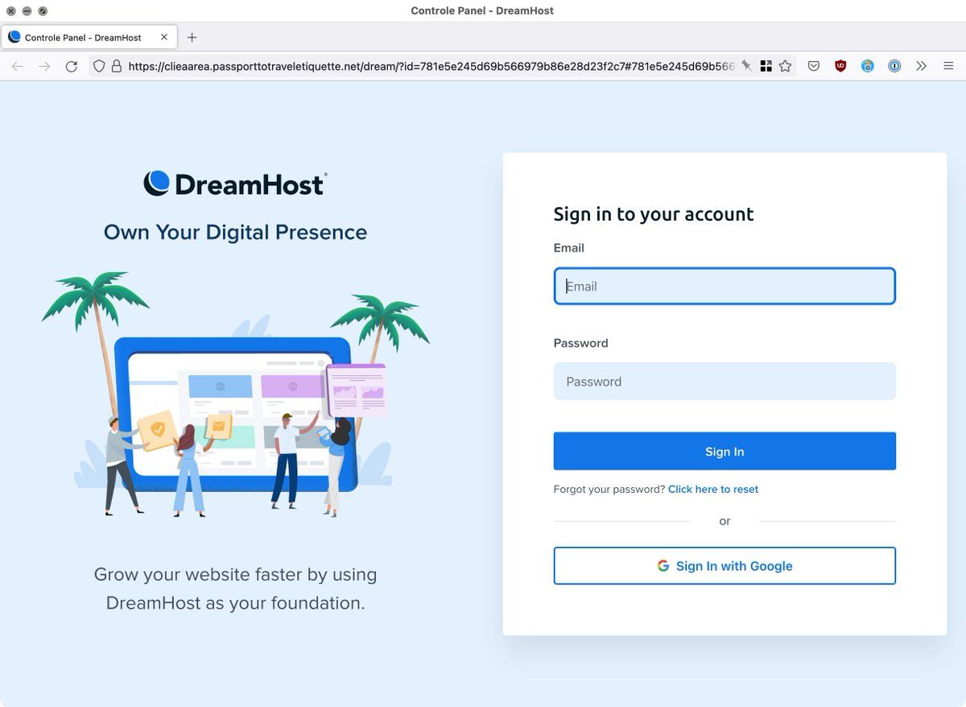The image size is (966, 707).
Task: Close the Controle Panel - DreamHost tab
Action: coord(164,37)
